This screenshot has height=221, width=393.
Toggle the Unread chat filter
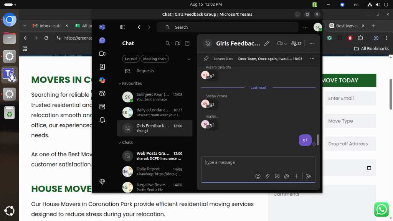130,59
